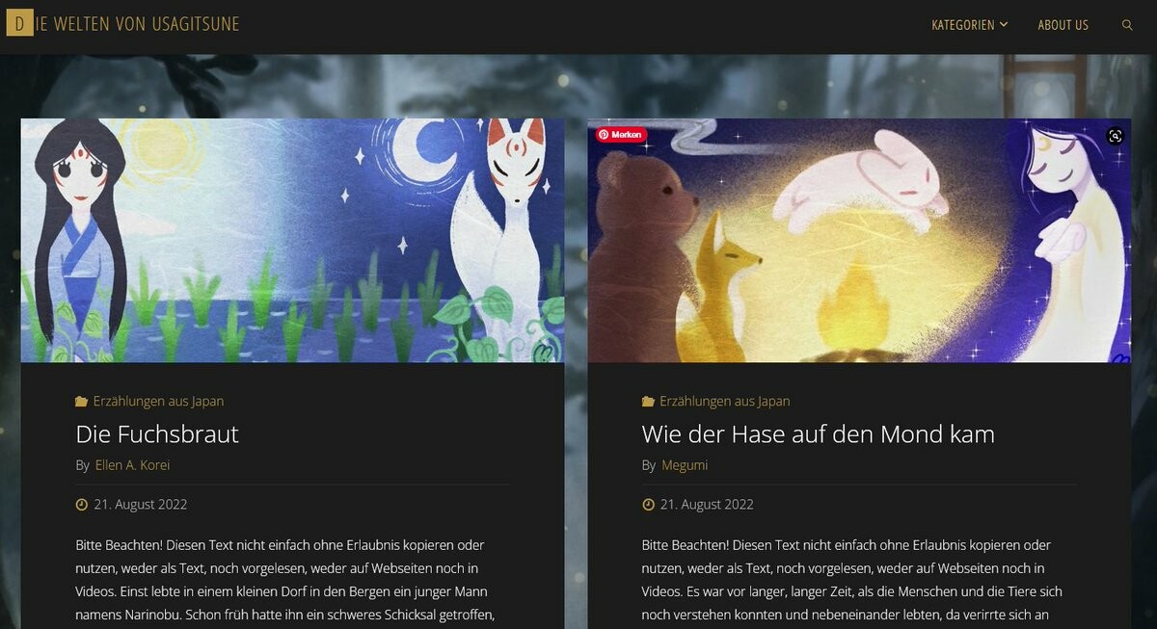The width and height of the screenshot is (1157, 629).
Task: View author Megumi's posts
Action: tap(685, 465)
